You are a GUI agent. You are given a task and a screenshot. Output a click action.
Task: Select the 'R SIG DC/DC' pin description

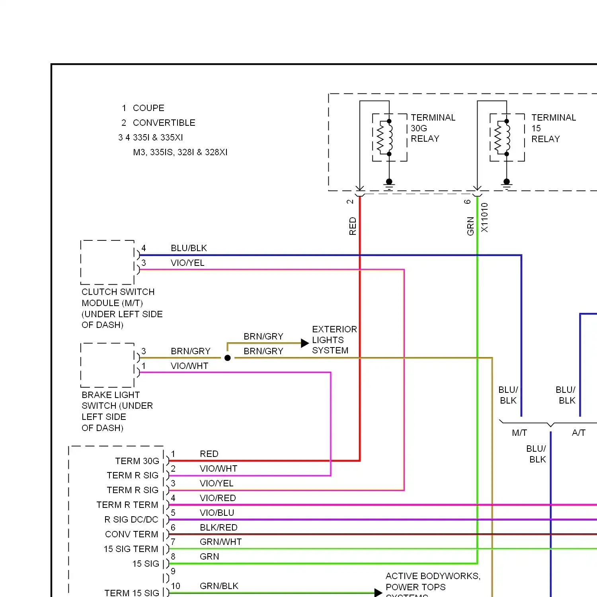pyautogui.click(x=131, y=519)
